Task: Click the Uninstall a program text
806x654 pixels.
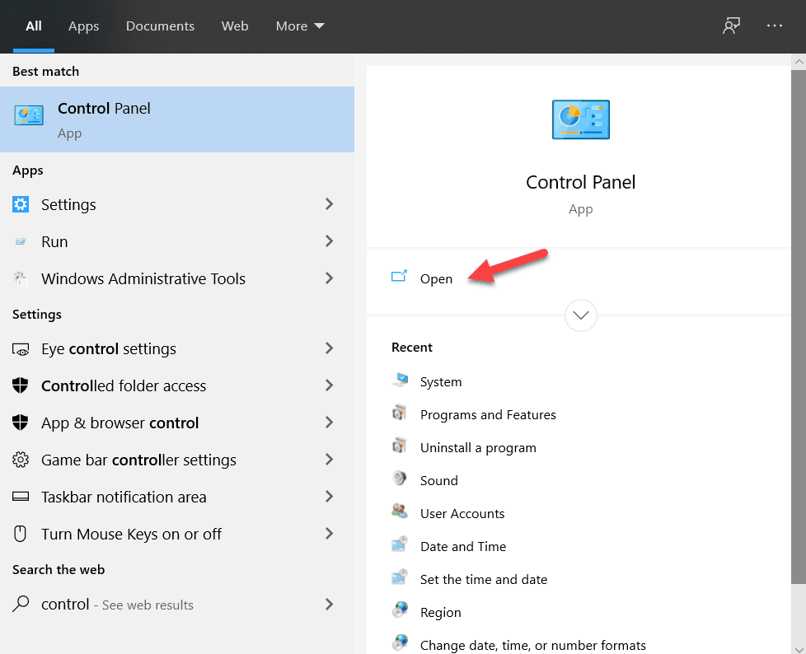Action: click(x=478, y=448)
